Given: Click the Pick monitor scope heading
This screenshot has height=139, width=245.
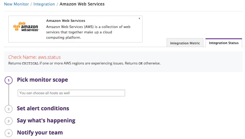Looking at the screenshot, I should click(x=43, y=80).
